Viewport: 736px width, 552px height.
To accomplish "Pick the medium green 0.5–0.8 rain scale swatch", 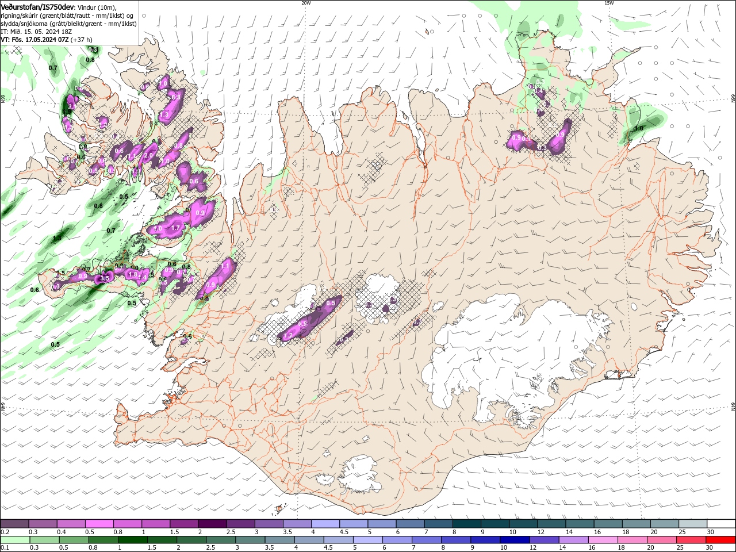I will 74,539.
